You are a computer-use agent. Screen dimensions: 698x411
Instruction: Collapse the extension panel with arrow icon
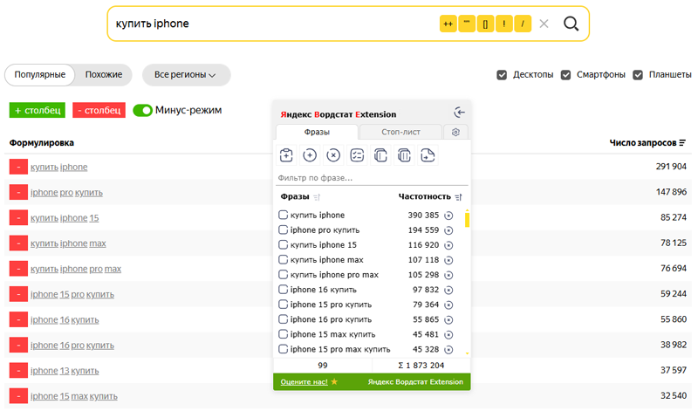pyautogui.click(x=459, y=113)
